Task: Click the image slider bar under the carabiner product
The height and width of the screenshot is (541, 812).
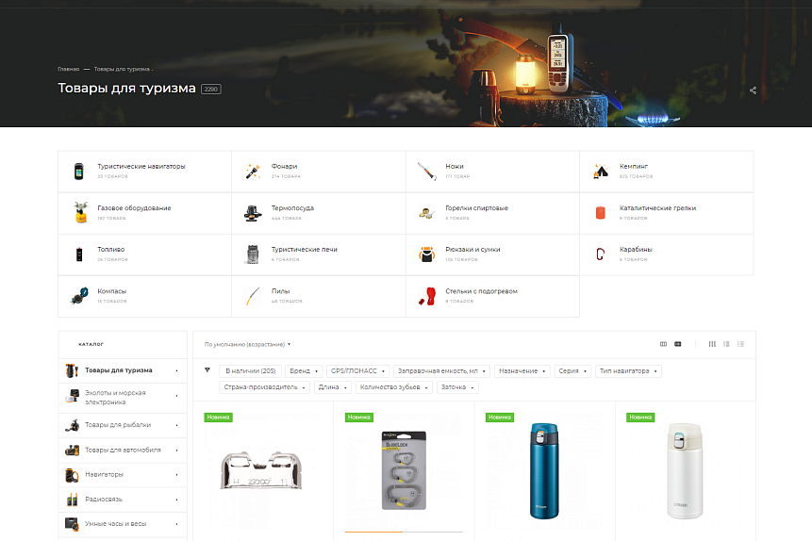Action: pos(404,532)
